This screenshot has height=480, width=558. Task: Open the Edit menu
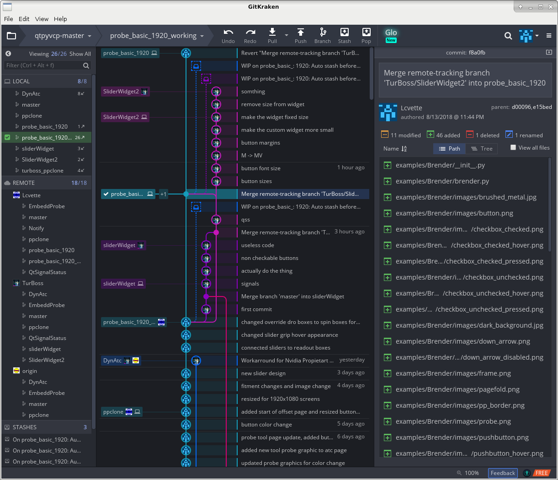pyautogui.click(x=24, y=19)
